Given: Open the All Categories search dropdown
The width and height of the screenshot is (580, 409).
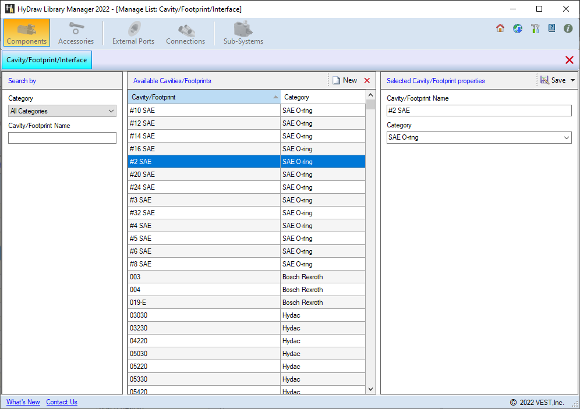Looking at the screenshot, I should point(62,111).
